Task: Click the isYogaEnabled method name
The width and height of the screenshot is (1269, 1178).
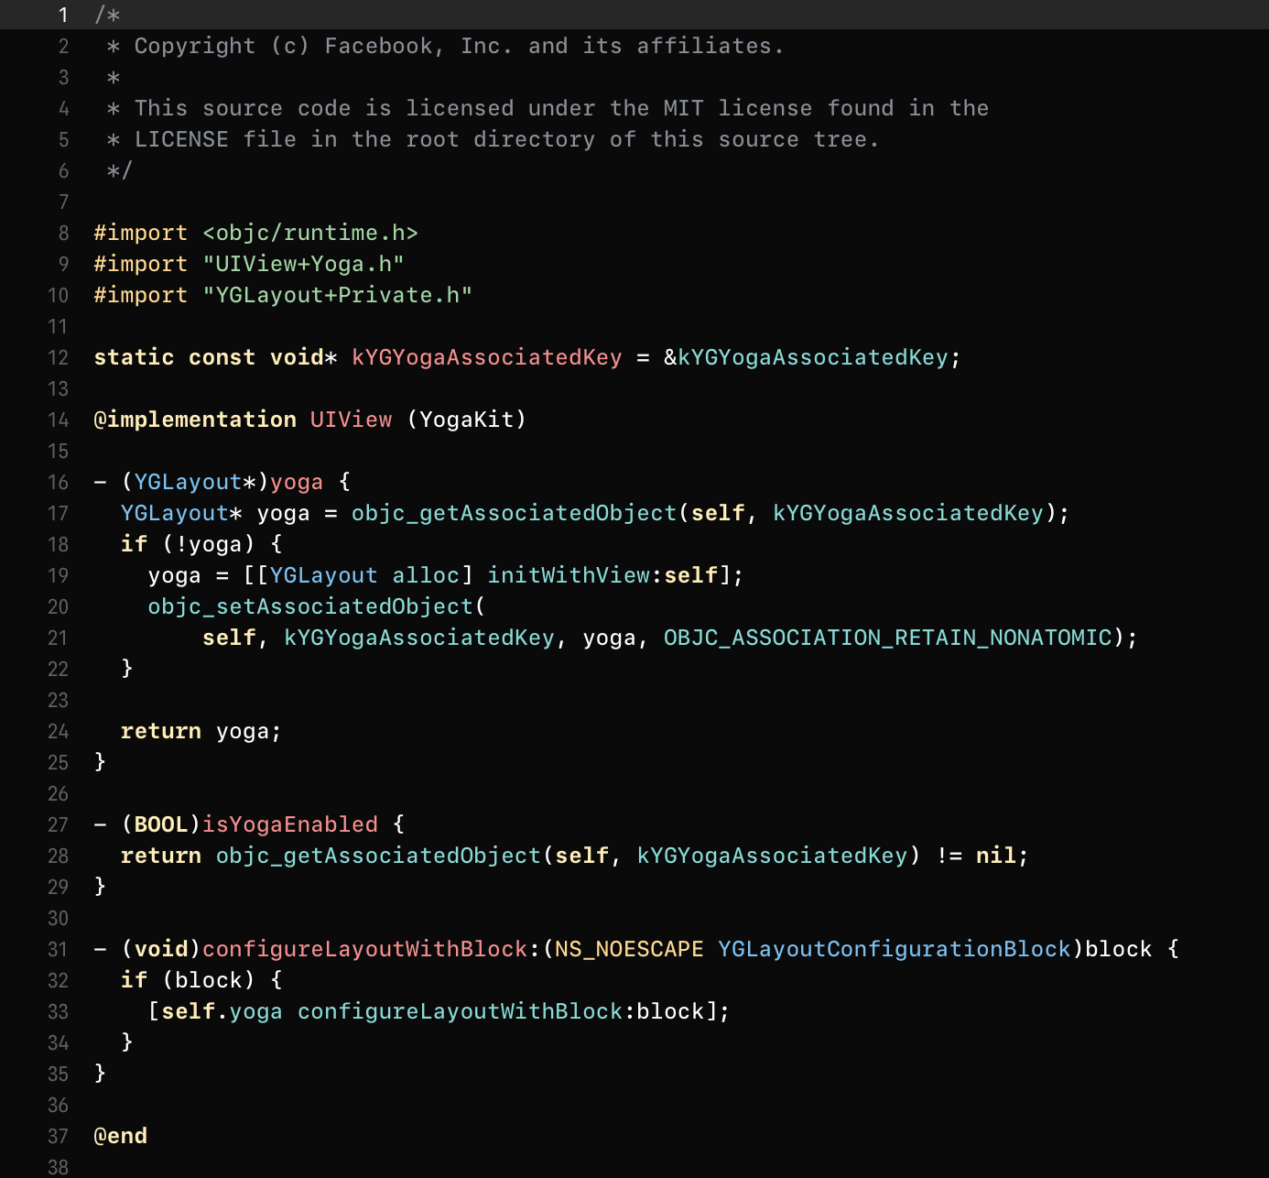Action: pyautogui.click(x=289, y=824)
